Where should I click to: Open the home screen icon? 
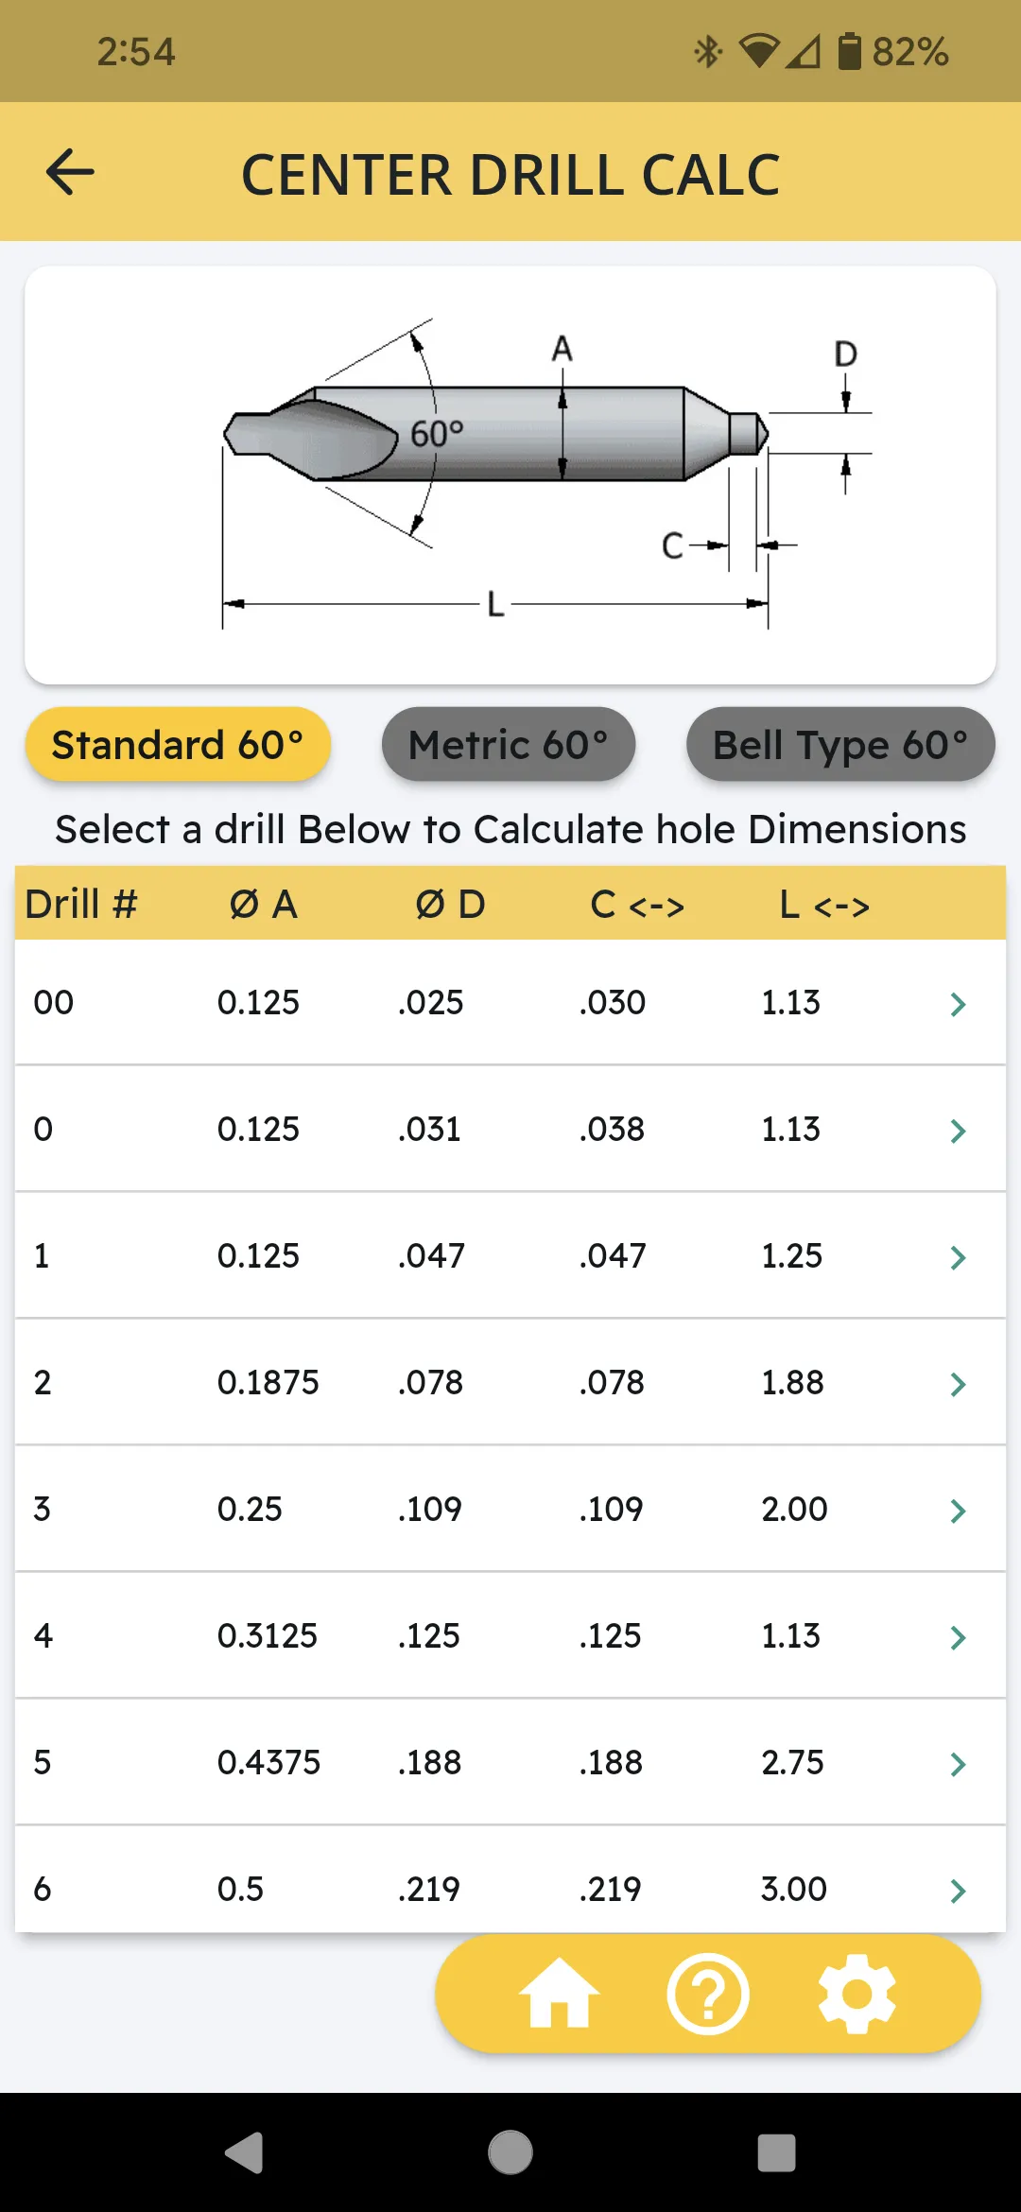click(x=559, y=1993)
